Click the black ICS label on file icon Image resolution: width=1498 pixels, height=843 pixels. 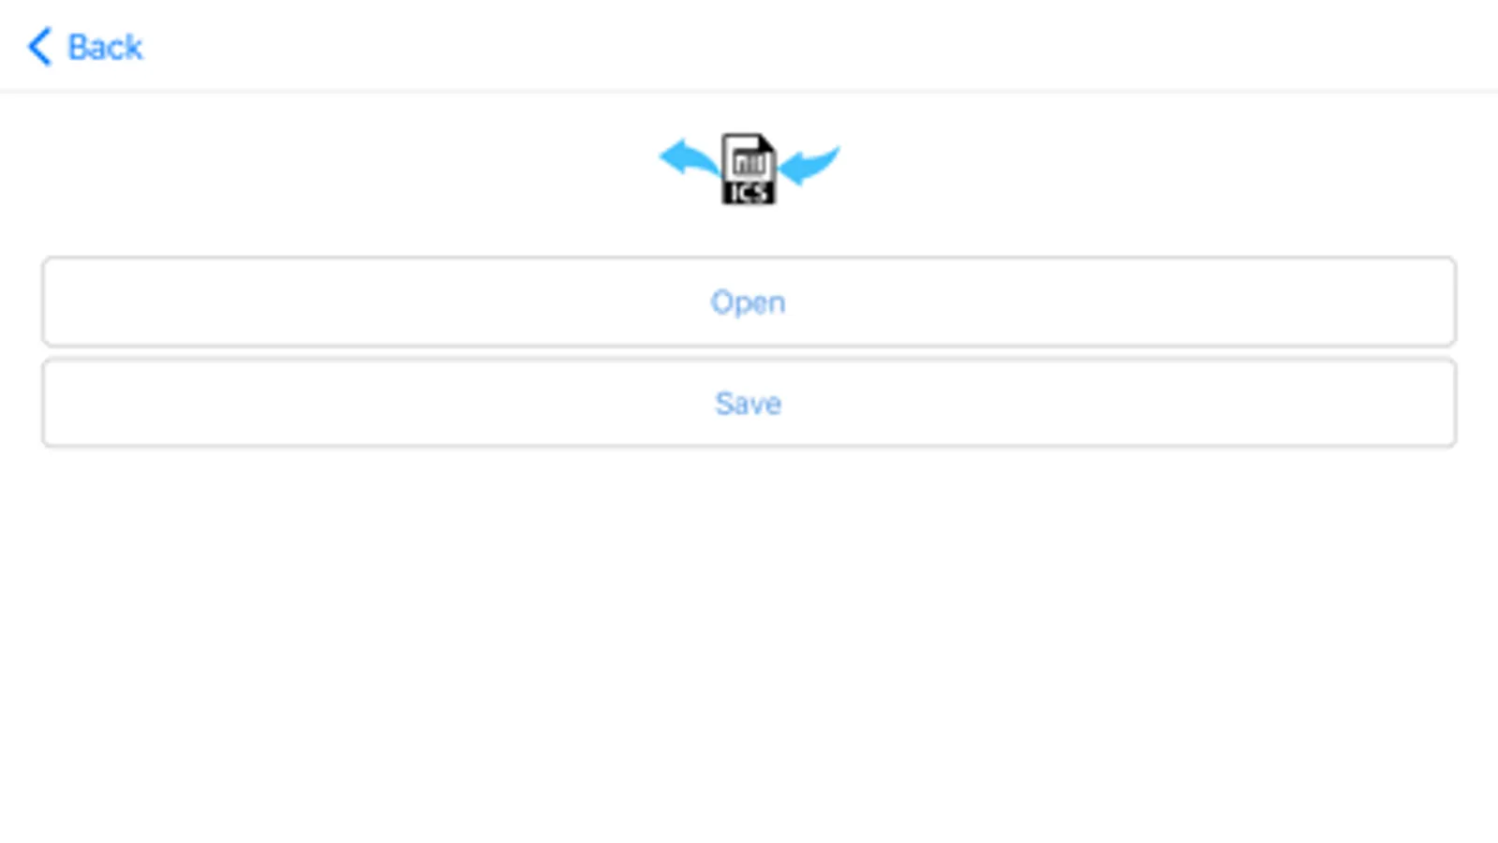point(749,192)
